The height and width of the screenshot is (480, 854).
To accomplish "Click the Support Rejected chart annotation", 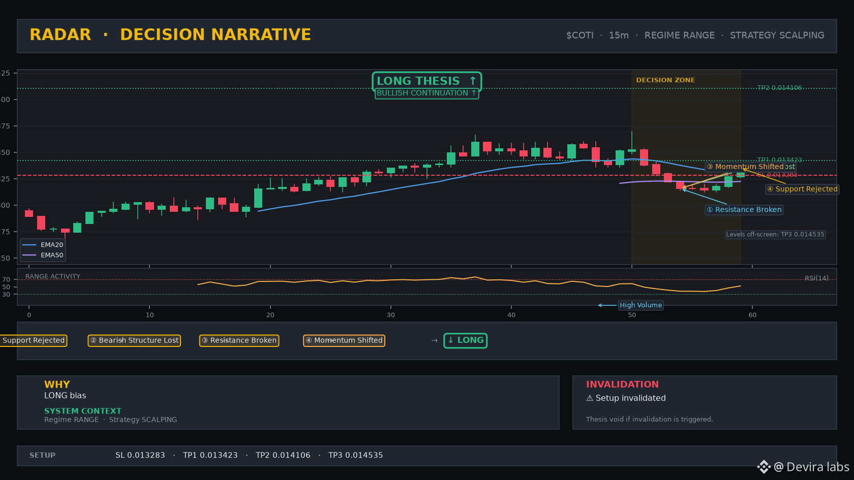I will point(802,189).
